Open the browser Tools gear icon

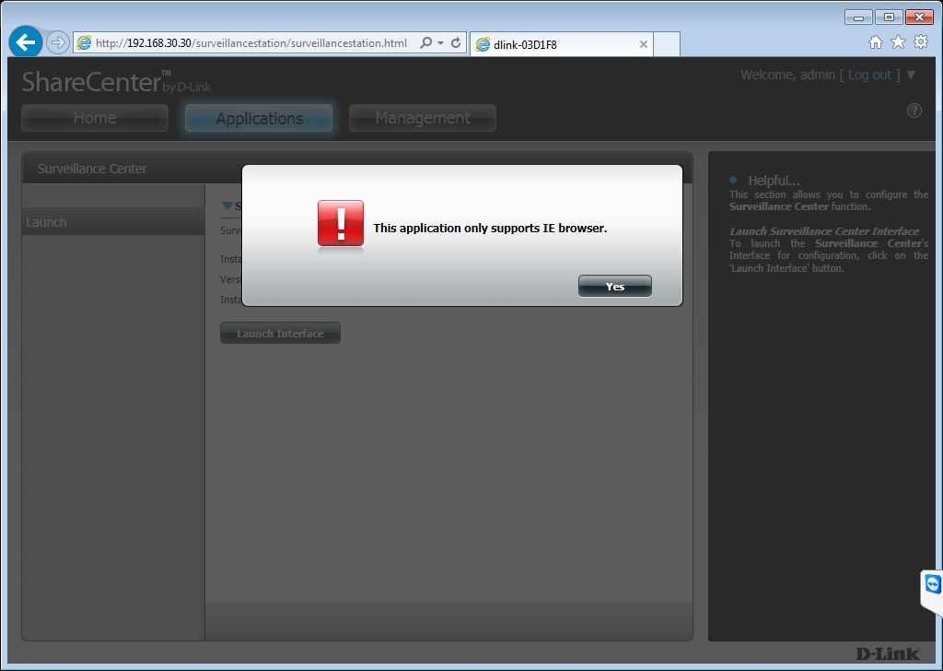tap(921, 42)
